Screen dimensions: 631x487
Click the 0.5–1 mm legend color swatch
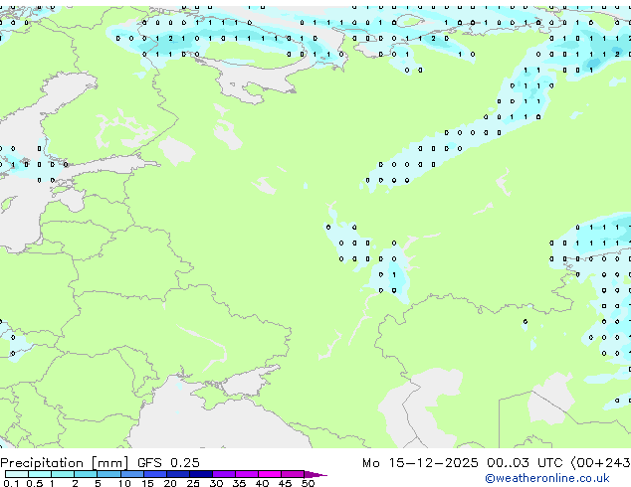coord(40,474)
